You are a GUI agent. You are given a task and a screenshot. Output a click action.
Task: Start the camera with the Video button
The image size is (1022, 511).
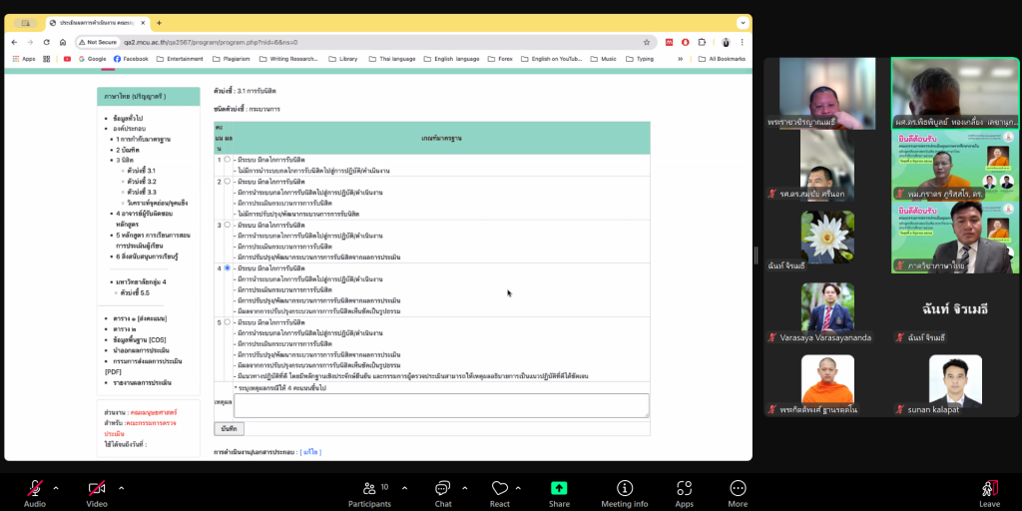pyautogui.click(x=97, y=493)
